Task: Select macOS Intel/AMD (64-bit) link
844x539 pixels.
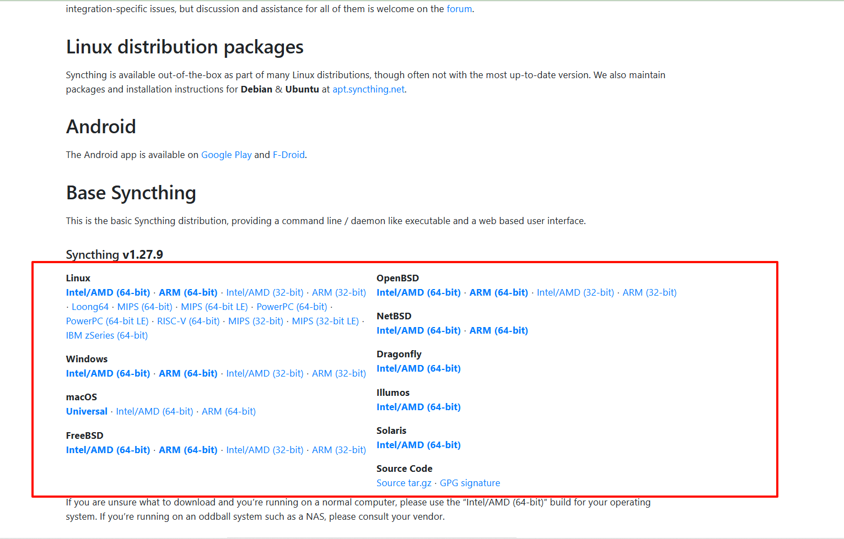Action: coord(154,411)
